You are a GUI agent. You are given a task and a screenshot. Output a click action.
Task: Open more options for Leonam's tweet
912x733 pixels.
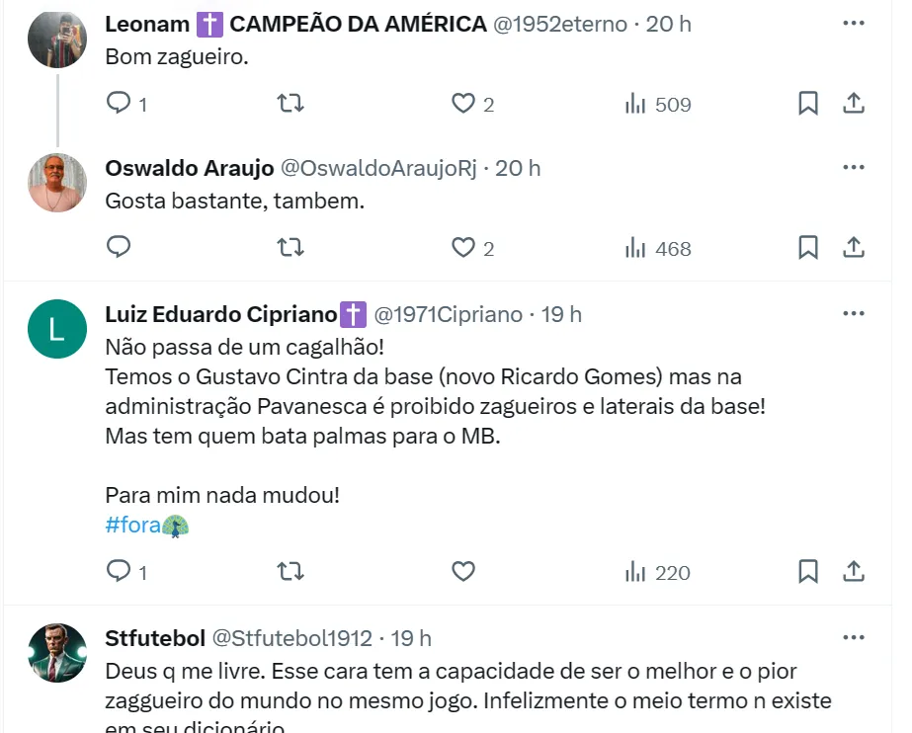(854, 23)
